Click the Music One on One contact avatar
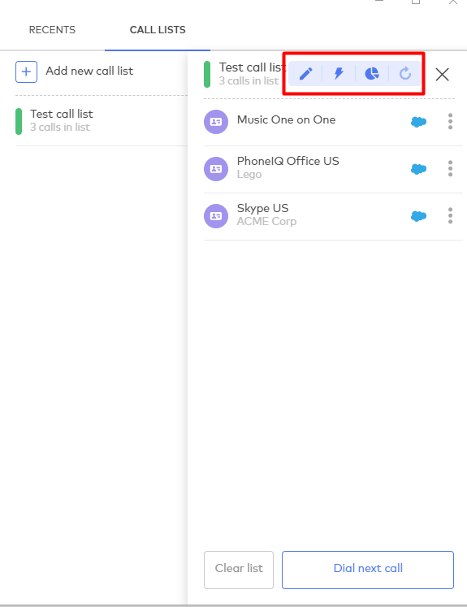The height and width of the screenshot is (607, 467). (x=216, y=122)
